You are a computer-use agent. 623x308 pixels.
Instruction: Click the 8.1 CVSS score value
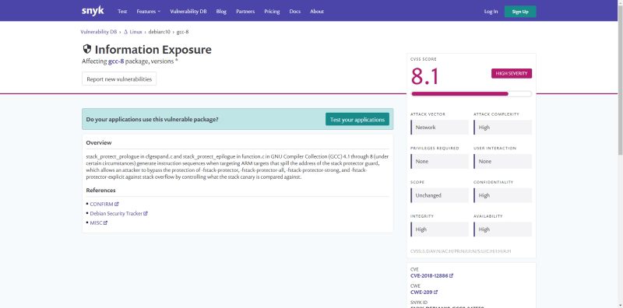(424, 76)
